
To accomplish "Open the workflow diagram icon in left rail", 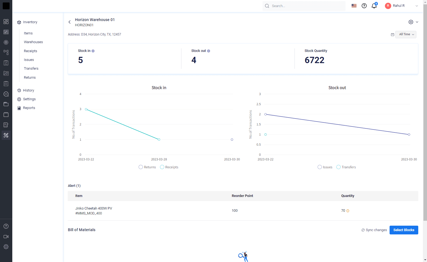I will (6, 52).
